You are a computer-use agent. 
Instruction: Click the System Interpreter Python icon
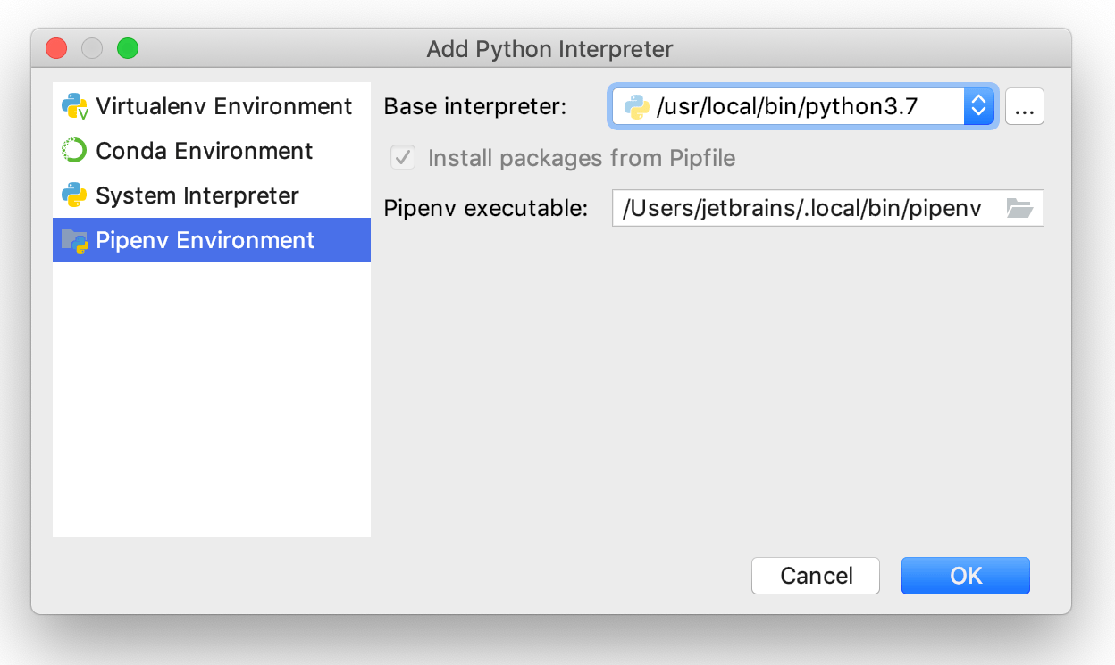click(x=72, y=195)
